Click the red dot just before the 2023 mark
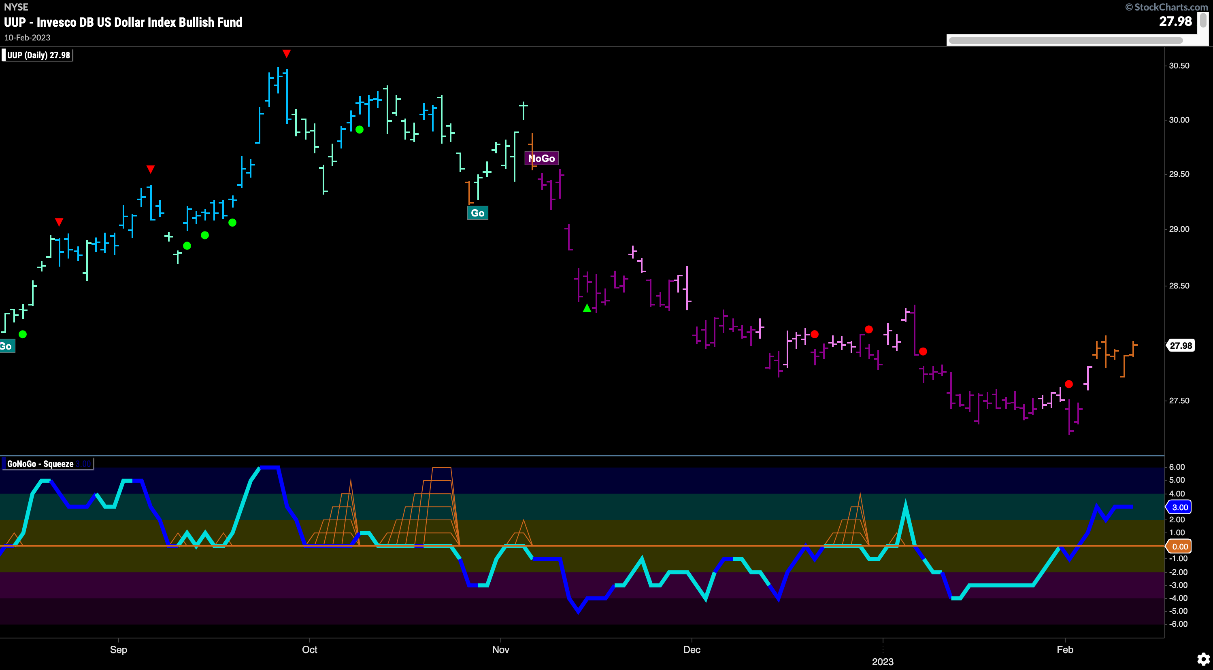 869,329
